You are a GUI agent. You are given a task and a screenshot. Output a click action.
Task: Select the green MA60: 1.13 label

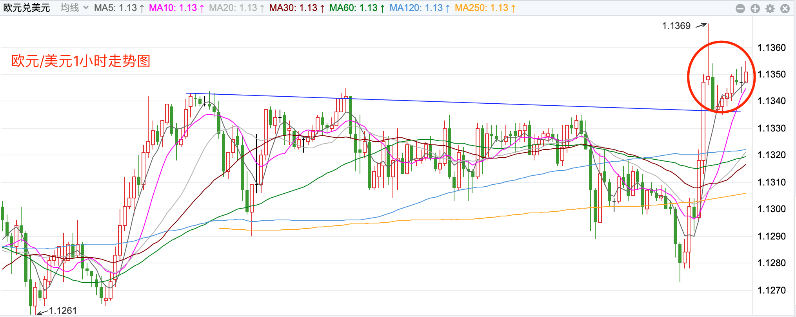pyautogui.click(x=357, y=8)
